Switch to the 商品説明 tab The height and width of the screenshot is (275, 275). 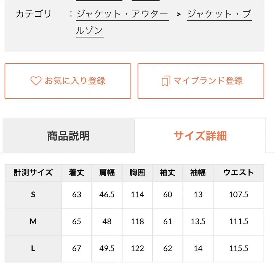pos(68,136)
